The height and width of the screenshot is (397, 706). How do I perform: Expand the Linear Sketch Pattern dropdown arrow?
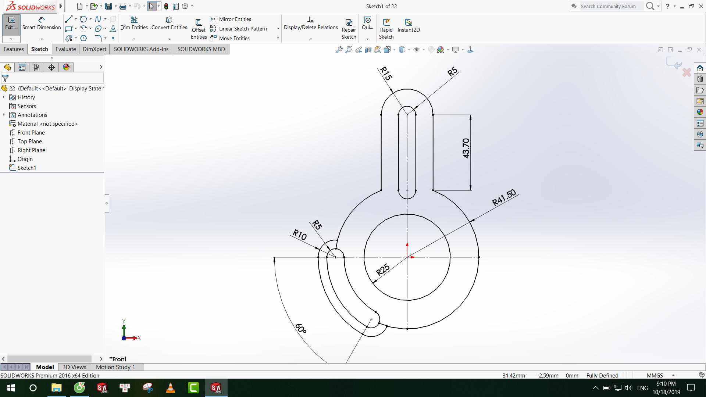278,29
